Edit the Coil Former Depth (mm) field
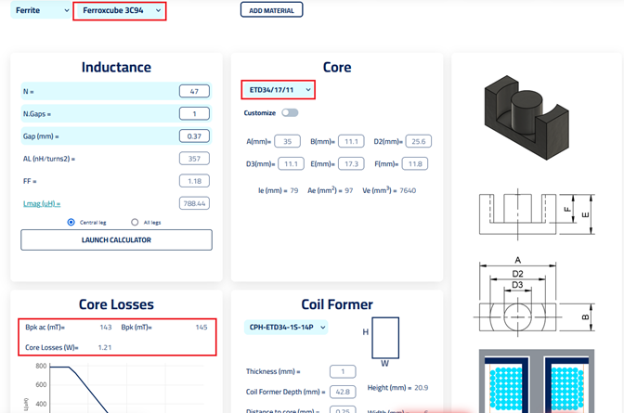The image size is (624, 413). coord(343,392)
